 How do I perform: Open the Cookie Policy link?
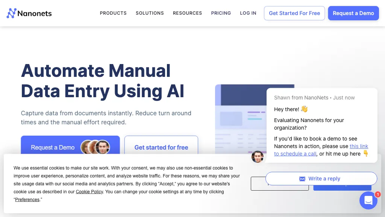pyautogui.click(x=89, y=192)
